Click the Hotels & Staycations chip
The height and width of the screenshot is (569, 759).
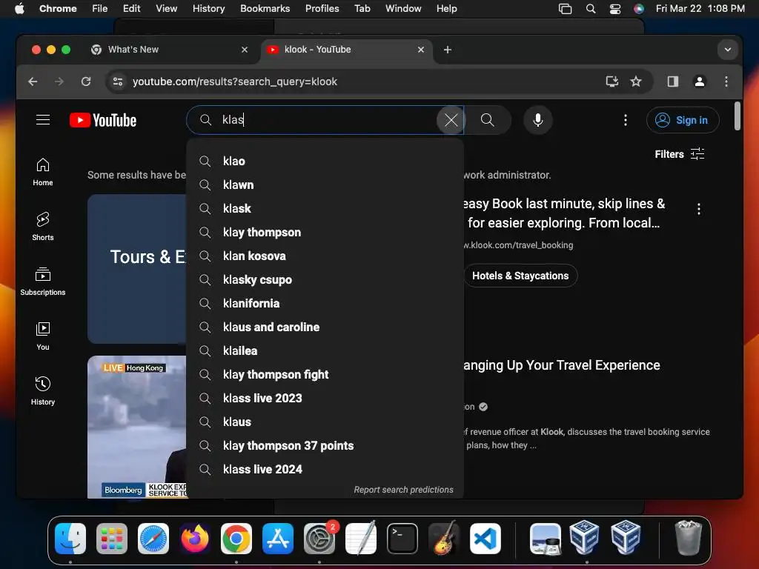click(520, 276)
